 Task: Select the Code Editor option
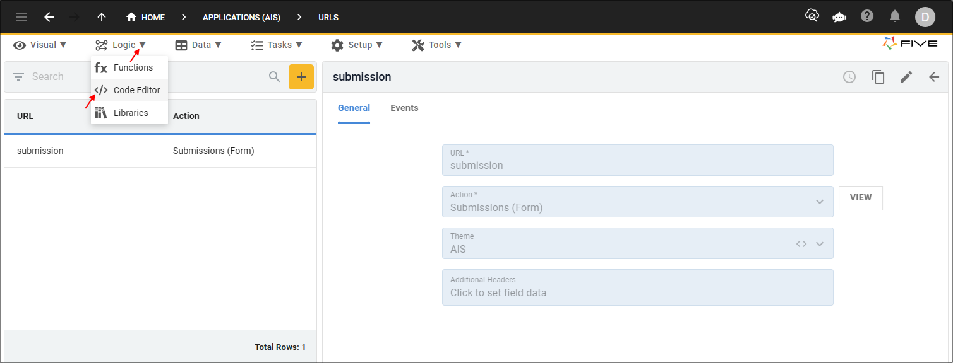click(x=129, y=90)
